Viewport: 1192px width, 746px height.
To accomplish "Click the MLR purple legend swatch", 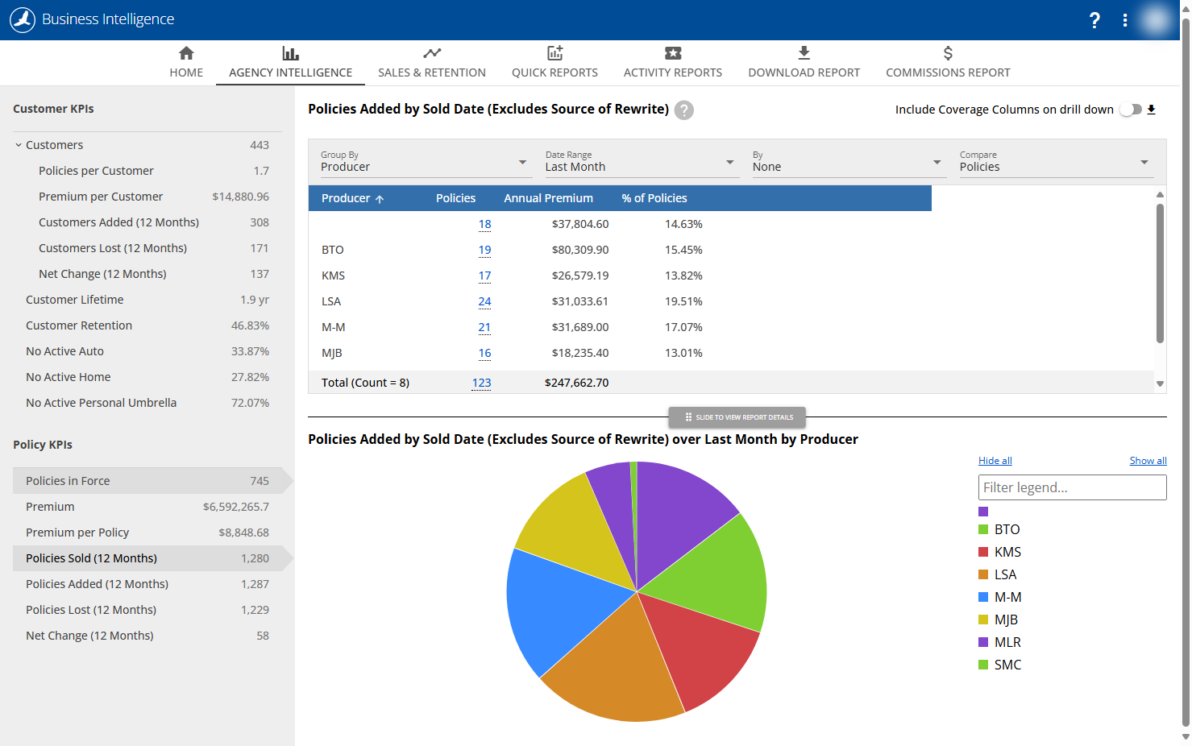I will pyautogui.click(x=983, y=642).
